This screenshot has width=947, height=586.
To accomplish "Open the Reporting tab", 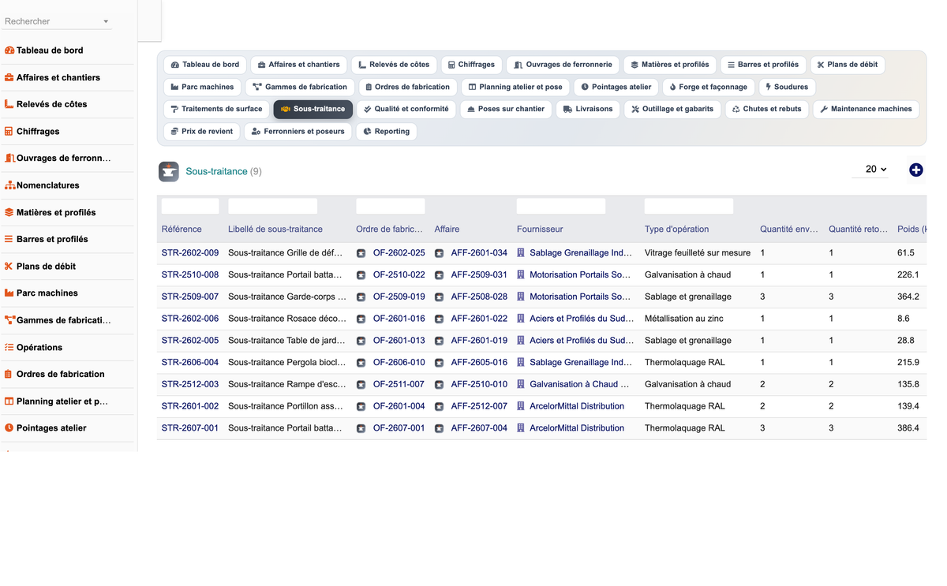I will point(386,131).
